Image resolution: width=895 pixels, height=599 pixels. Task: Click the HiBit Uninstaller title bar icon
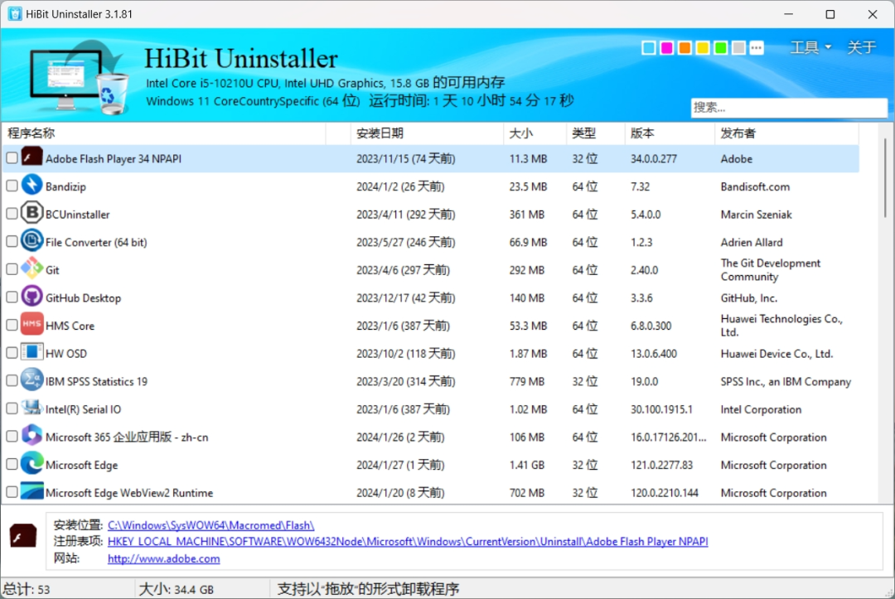click(x=15, y=14)
